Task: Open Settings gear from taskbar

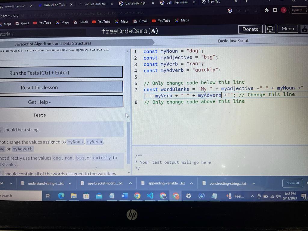Action: click(188, 196)
